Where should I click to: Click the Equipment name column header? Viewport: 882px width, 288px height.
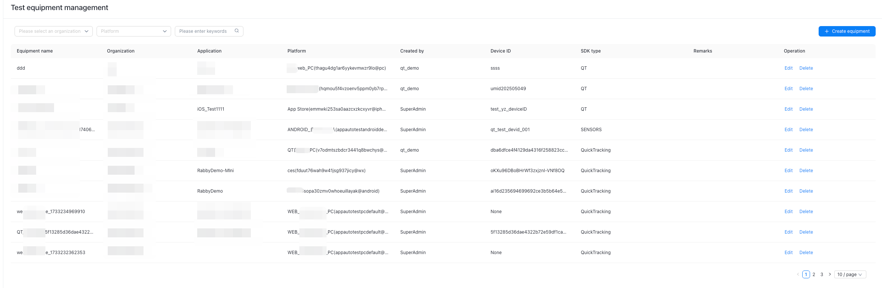point(35,51)
